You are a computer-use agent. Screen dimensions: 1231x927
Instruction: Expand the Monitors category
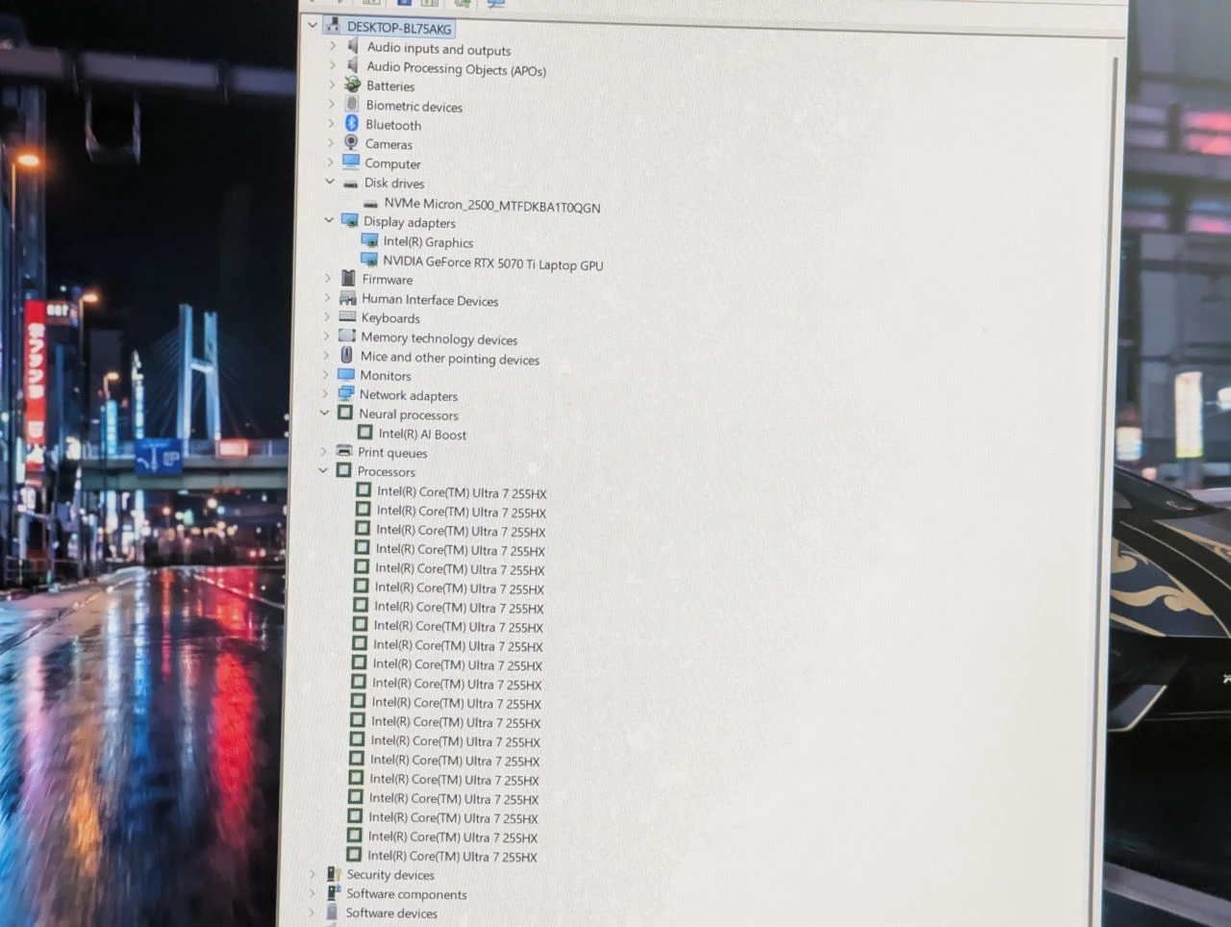pos(326,374)
